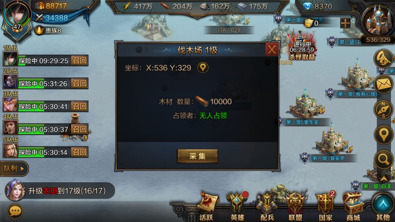Viewport: 395px width, 222px height.
Task: Open the chat bubble icon
Action: tap(15, 211)
